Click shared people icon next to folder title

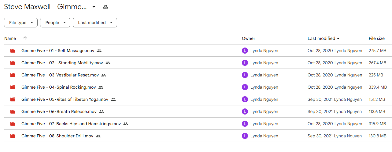click(105, 7)
